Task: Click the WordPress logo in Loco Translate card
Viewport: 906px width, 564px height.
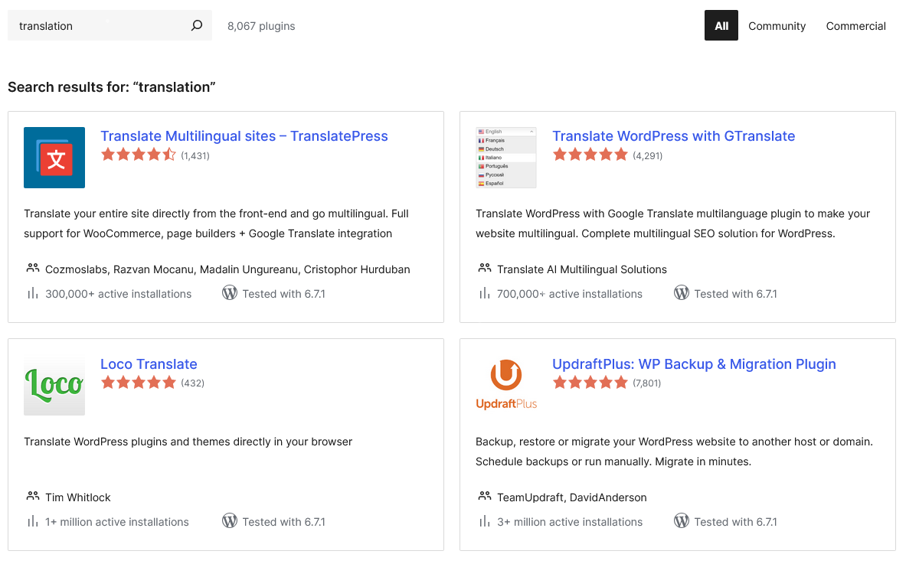Action: point(230,520)
